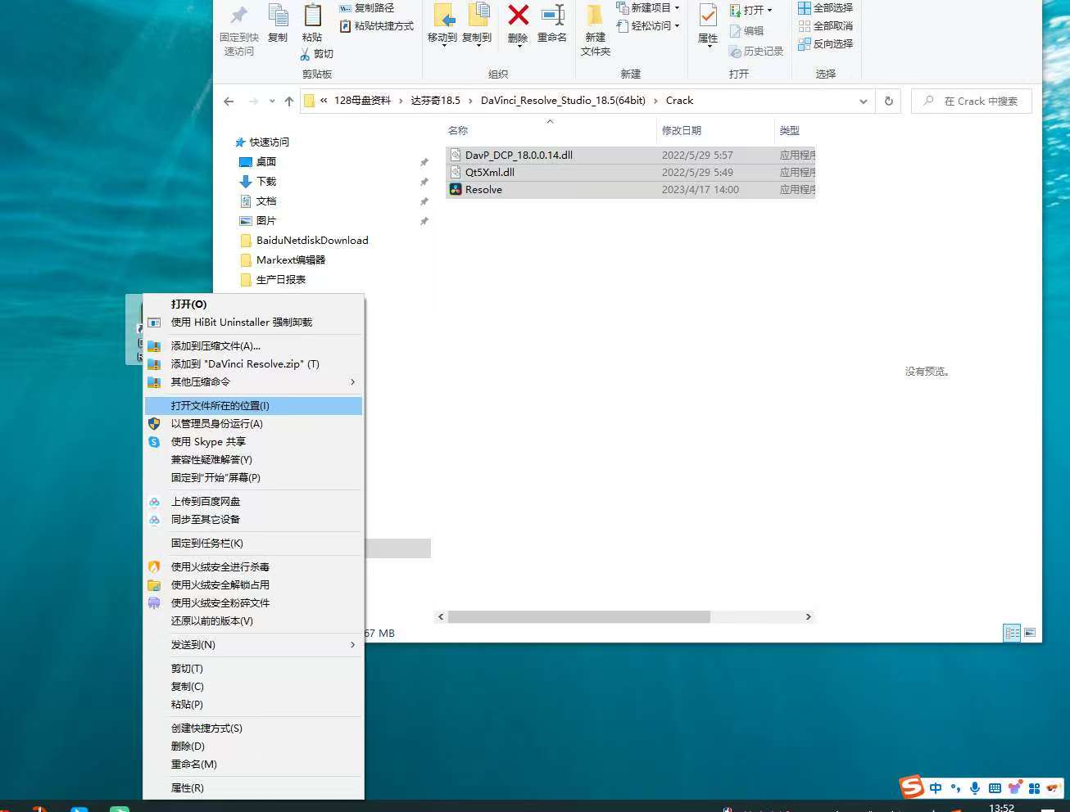The height and width of the screenshot is (812, 1070).
Task: Choose Create shortcut (创建快捷方式) in menu
Action: pyautogui.click(x=253, y=729)
